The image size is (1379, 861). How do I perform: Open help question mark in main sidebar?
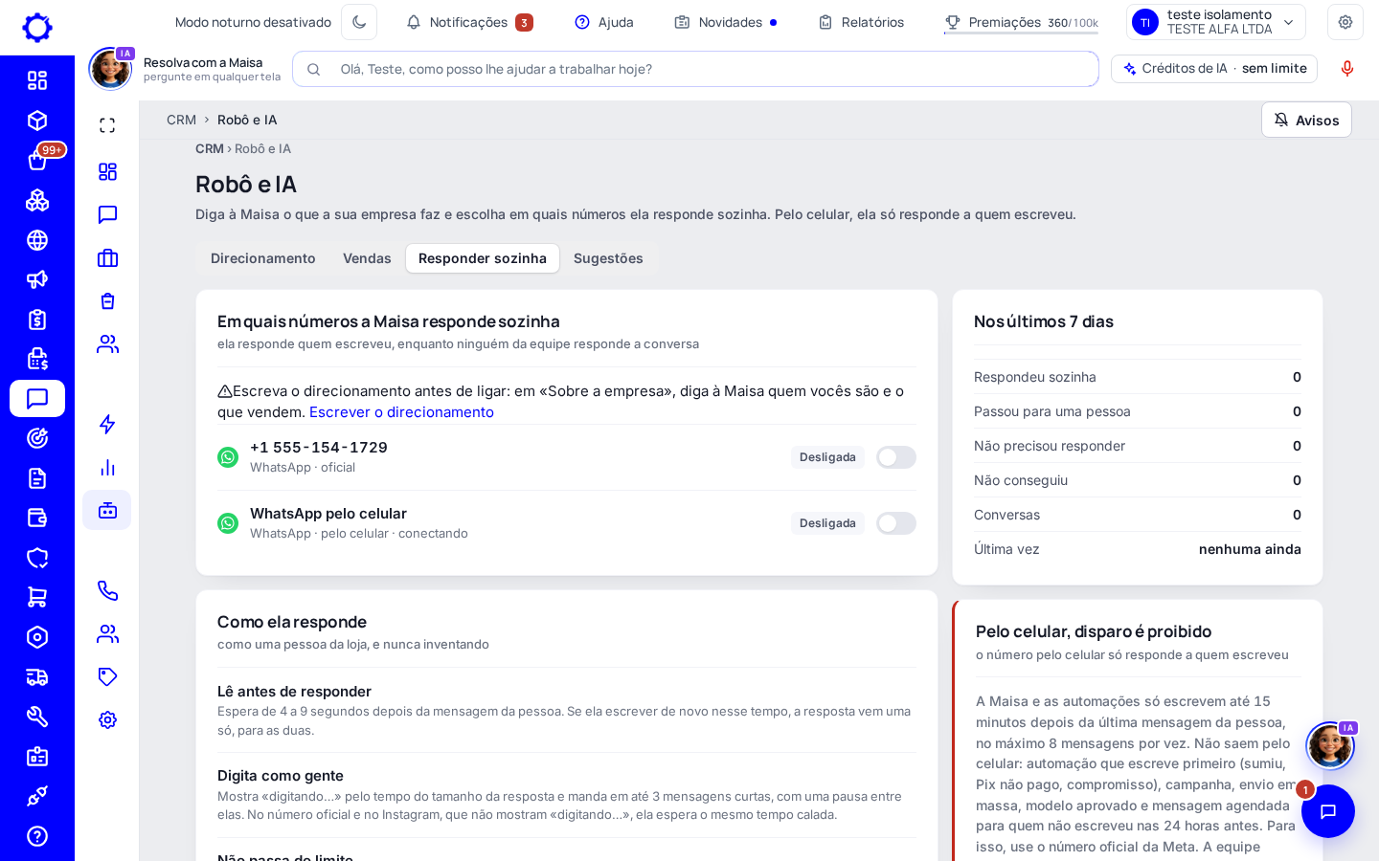(x=37, y=836)
